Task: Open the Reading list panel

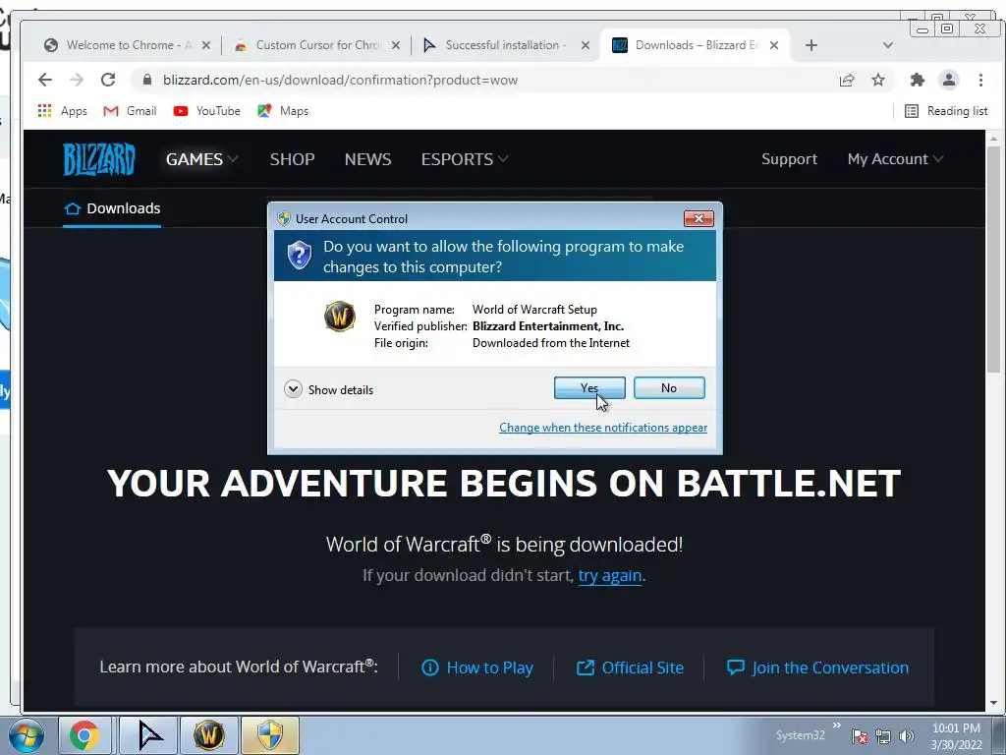Action: 946,111
